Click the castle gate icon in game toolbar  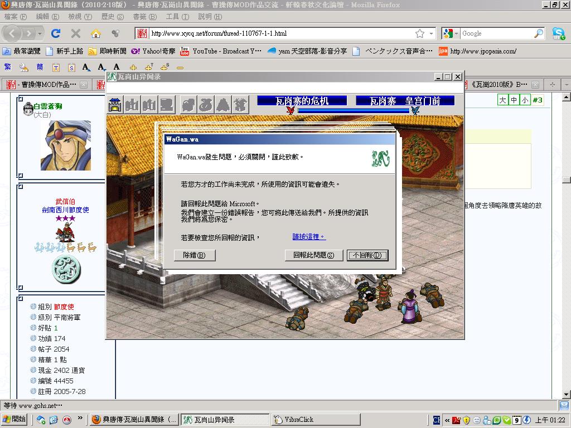(115, 105)
